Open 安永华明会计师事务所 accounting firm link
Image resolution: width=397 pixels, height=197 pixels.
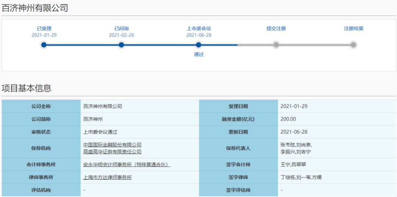pyautogui.click(x=126, y=165)
